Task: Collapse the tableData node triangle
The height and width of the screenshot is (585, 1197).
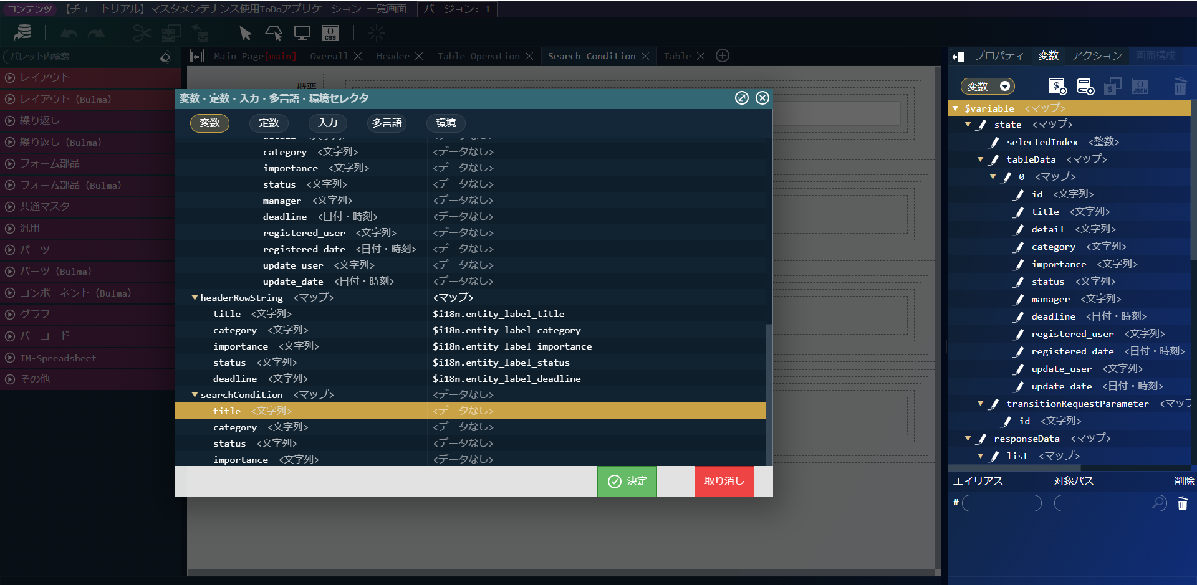Action: pyautogui.click(x=980, y=159)
